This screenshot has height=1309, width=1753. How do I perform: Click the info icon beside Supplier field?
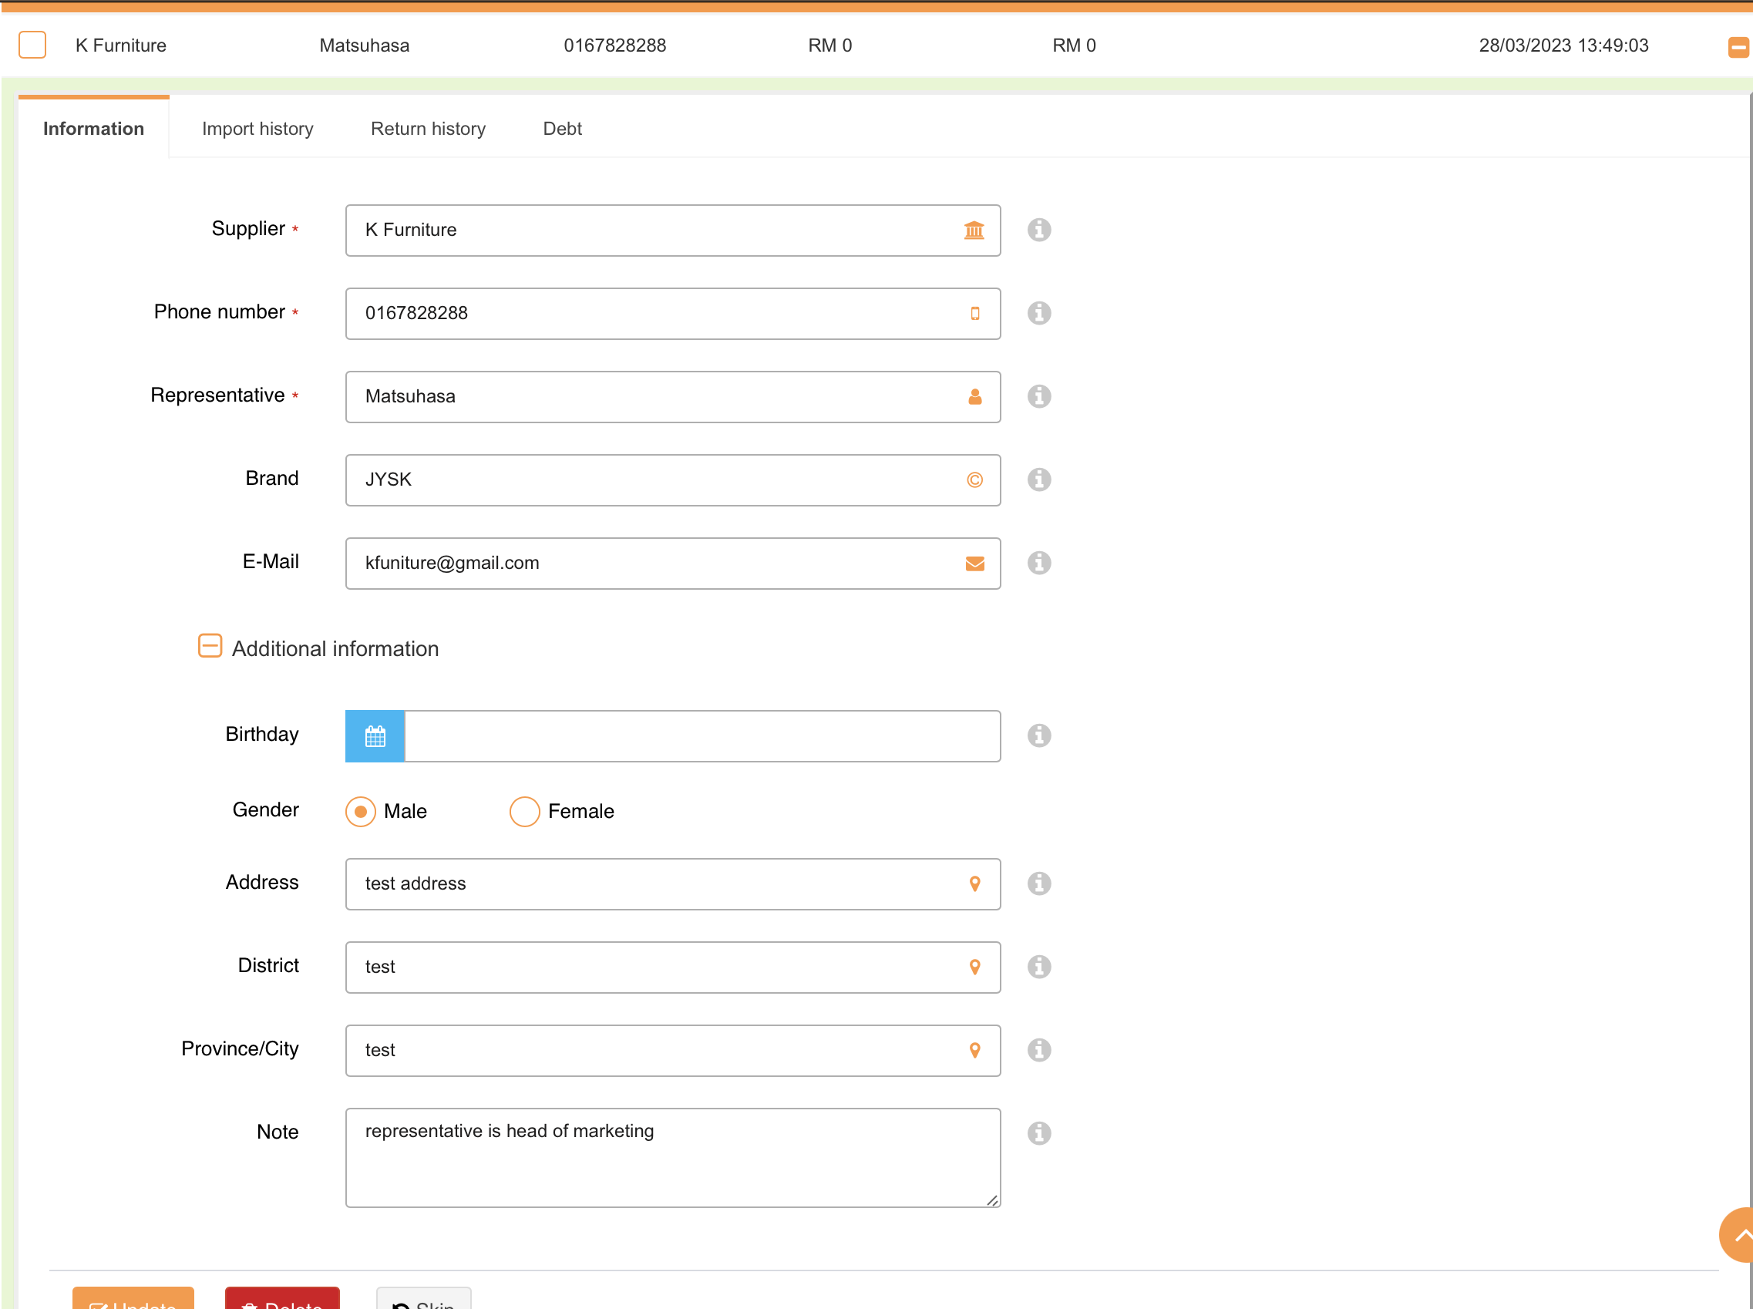pos(1038,230)
